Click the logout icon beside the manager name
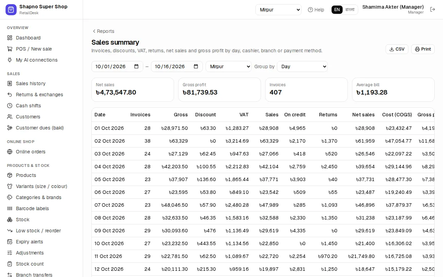 [x=433, y=10]
